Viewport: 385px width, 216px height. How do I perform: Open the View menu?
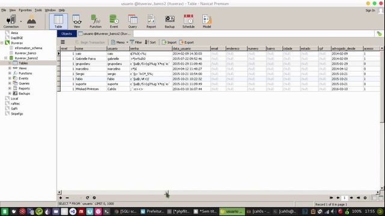12,10
